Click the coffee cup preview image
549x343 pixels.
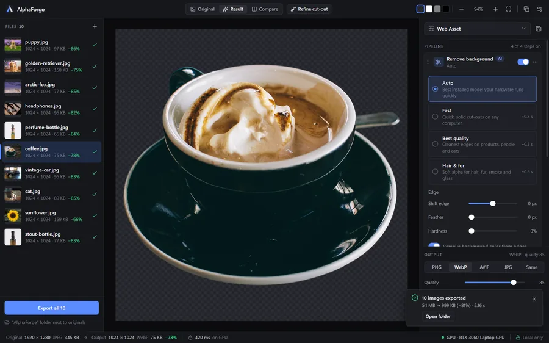click(x=261, y=175)
